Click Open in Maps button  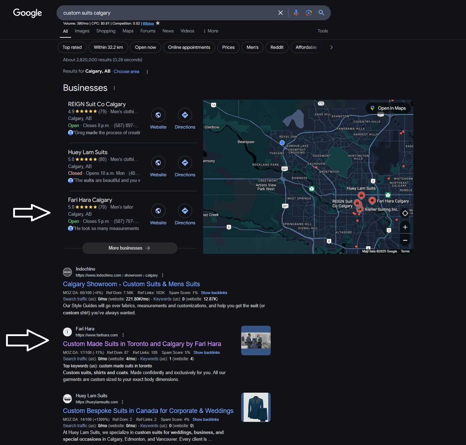(x=388, y=108)
